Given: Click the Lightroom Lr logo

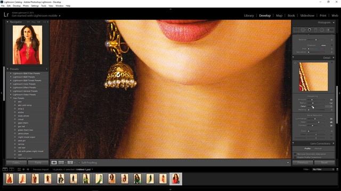Looking at the screenshot, I should [x=6, y=14].
